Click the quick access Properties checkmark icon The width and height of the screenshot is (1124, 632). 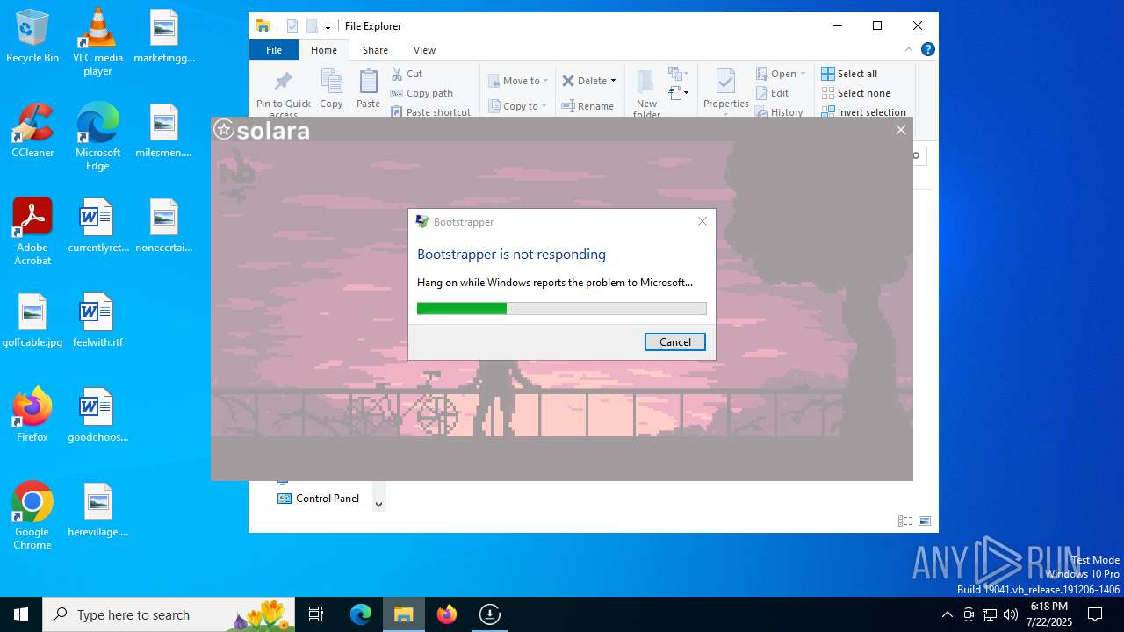tap(292, 26)
